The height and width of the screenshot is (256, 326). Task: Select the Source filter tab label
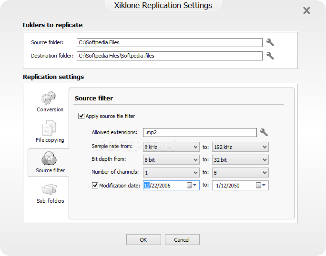51,170
